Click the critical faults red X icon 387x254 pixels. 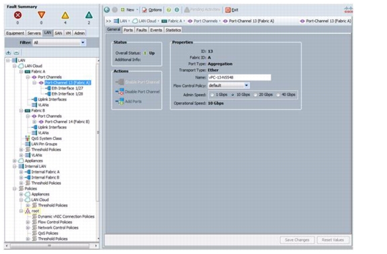(17, 15)
